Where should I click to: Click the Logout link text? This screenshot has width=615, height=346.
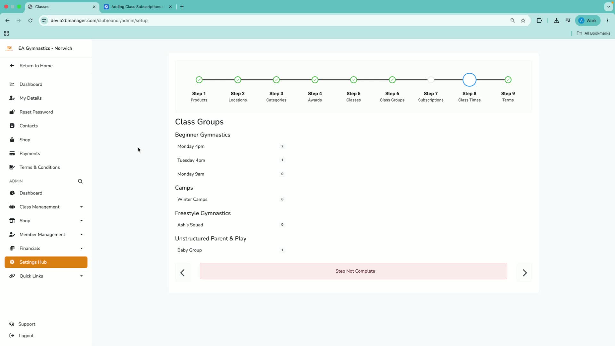[26, 336]
